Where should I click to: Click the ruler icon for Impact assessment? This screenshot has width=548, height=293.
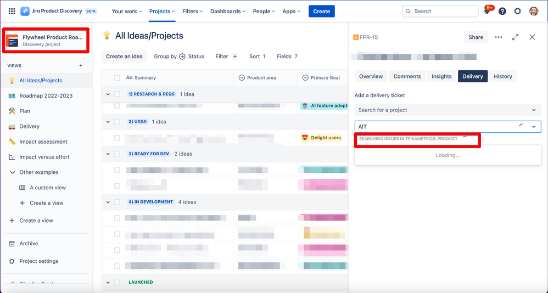coord(12,142)
